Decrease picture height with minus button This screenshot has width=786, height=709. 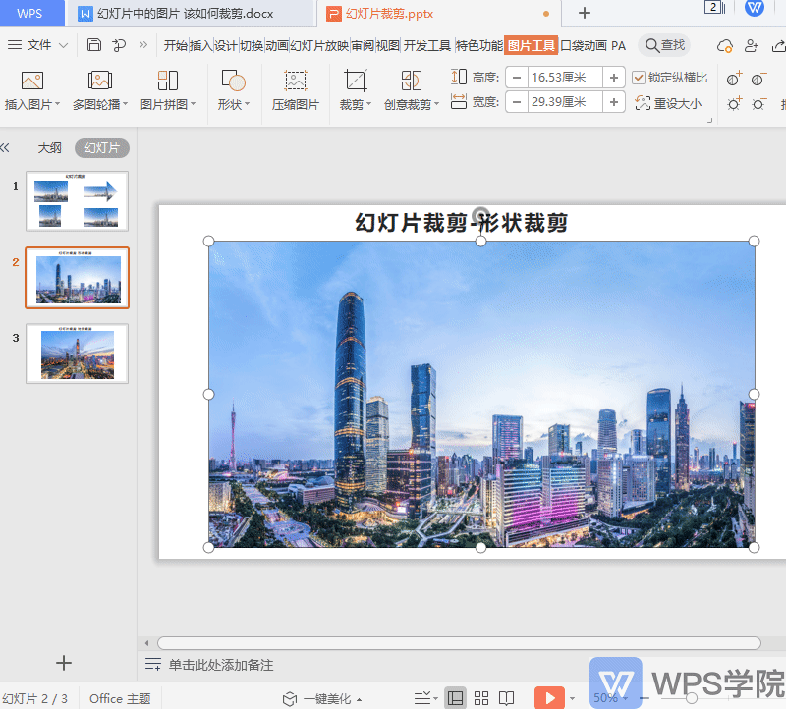pos(517,78)
